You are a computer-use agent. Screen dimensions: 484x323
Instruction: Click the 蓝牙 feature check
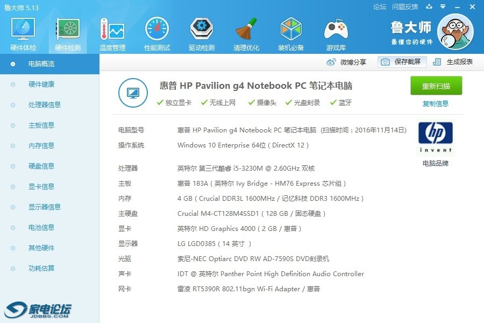[341, 103]
